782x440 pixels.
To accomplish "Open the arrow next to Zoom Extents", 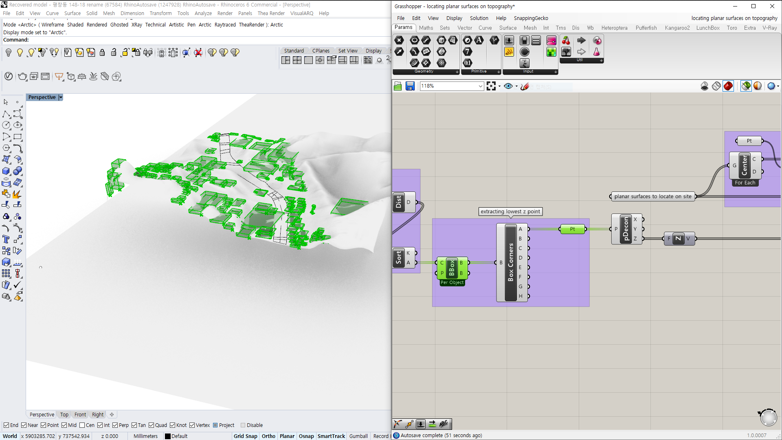I will tap(499, 86).
